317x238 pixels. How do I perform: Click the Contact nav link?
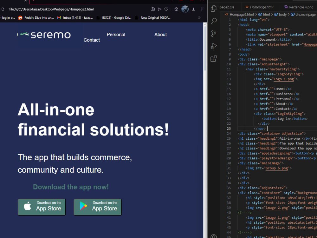tap(92, 40)
